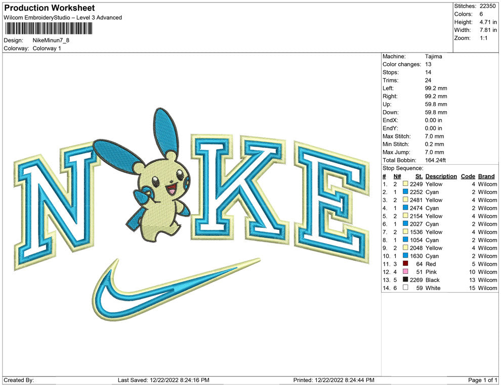Click the embroidered letter K
This screenshot has width=501, height=385.
240,190
